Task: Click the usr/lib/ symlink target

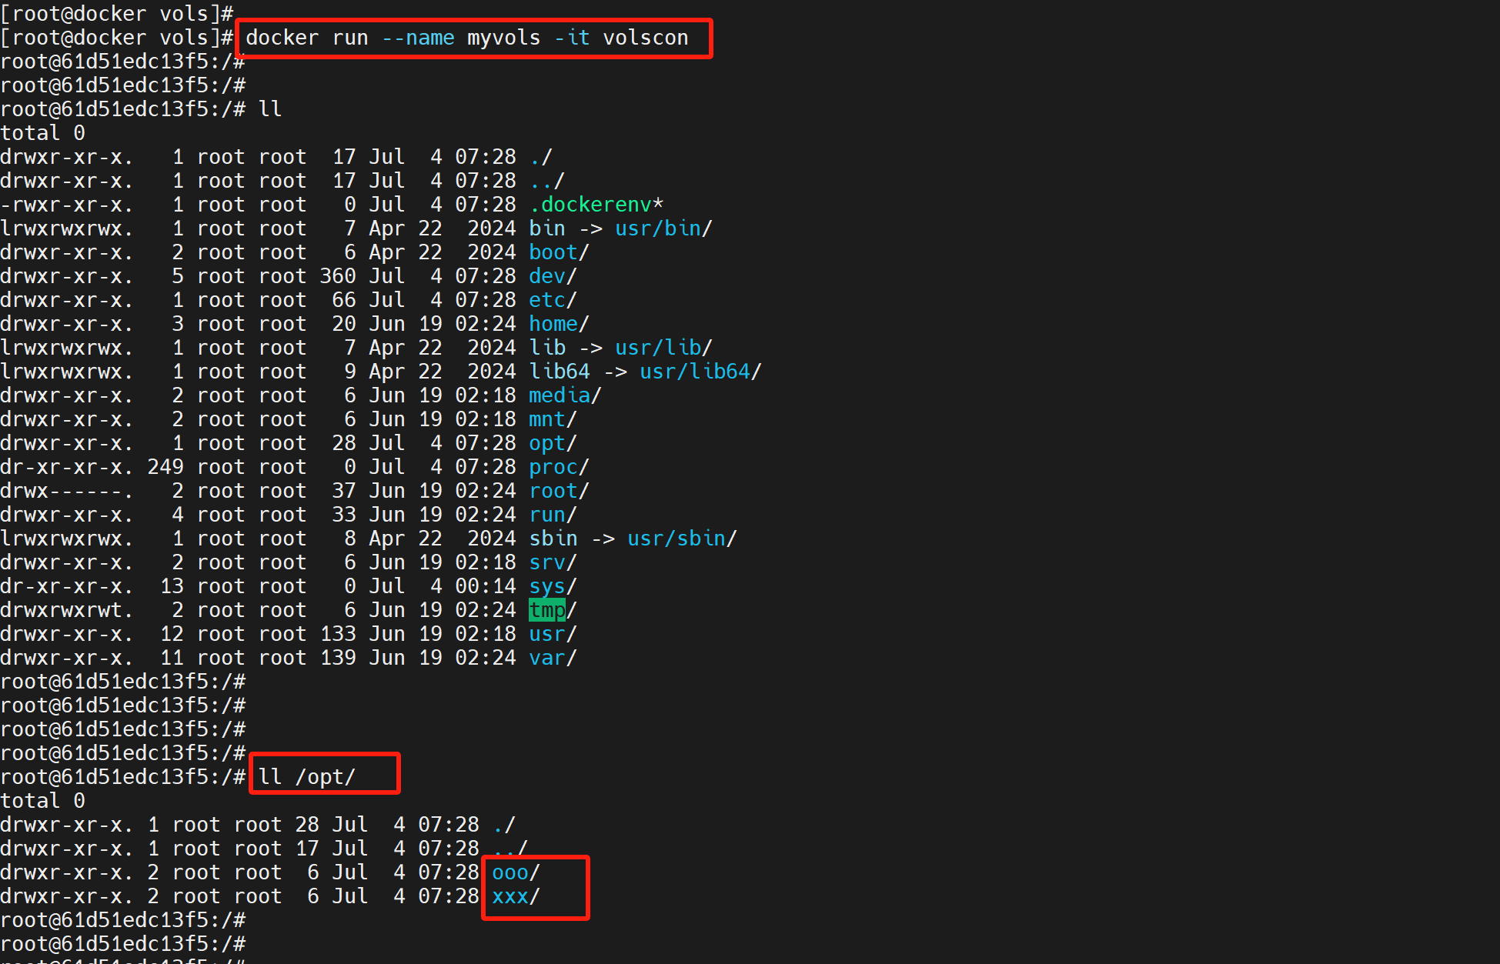Action: (663, 348)
